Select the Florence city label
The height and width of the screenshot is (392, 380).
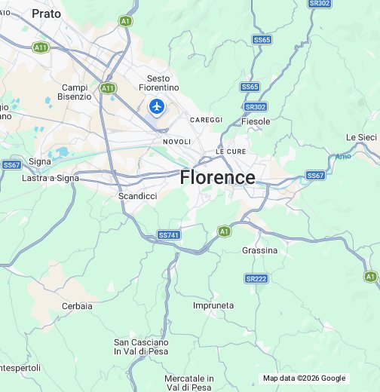[x=218, y=177]
